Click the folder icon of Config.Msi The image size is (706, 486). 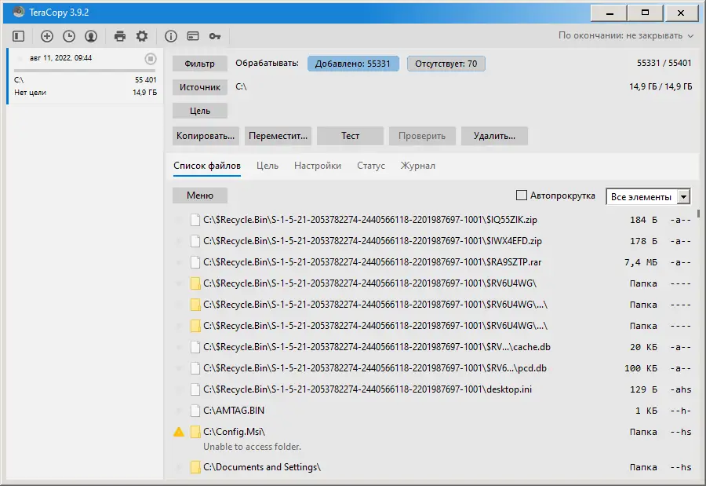pyautogui.click(x=195, y=432)
